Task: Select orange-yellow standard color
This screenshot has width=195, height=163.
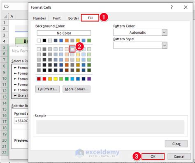Action: [50, 79]
